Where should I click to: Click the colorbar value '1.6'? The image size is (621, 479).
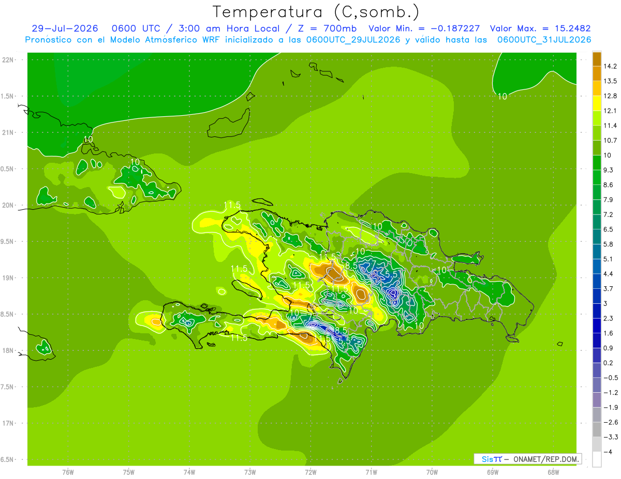(x=609, y=333)
